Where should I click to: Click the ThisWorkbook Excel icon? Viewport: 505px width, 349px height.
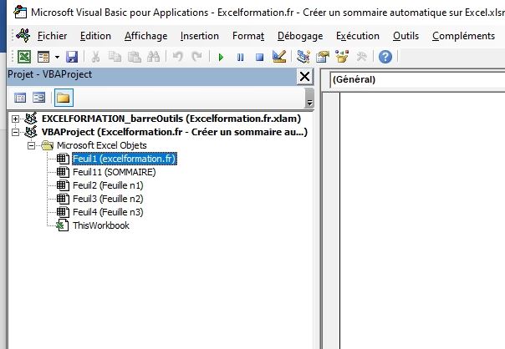pyautogui.click(x=62, y=225)
